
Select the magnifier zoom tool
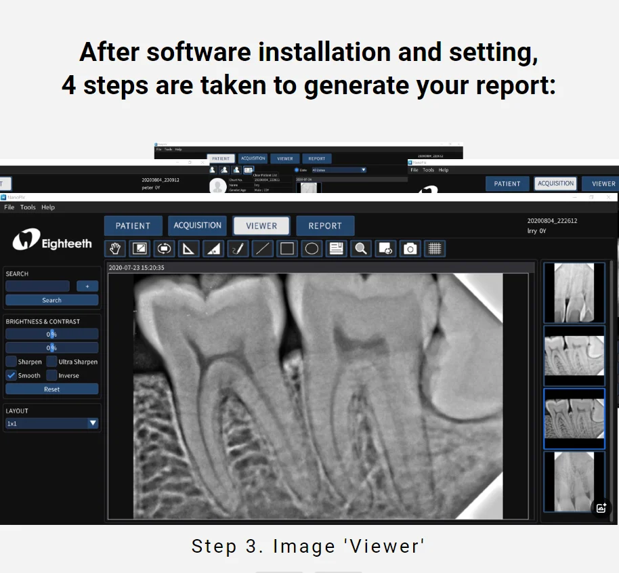click(361, 249)
